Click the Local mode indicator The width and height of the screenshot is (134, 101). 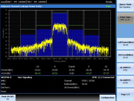click(x=3, y=2)
